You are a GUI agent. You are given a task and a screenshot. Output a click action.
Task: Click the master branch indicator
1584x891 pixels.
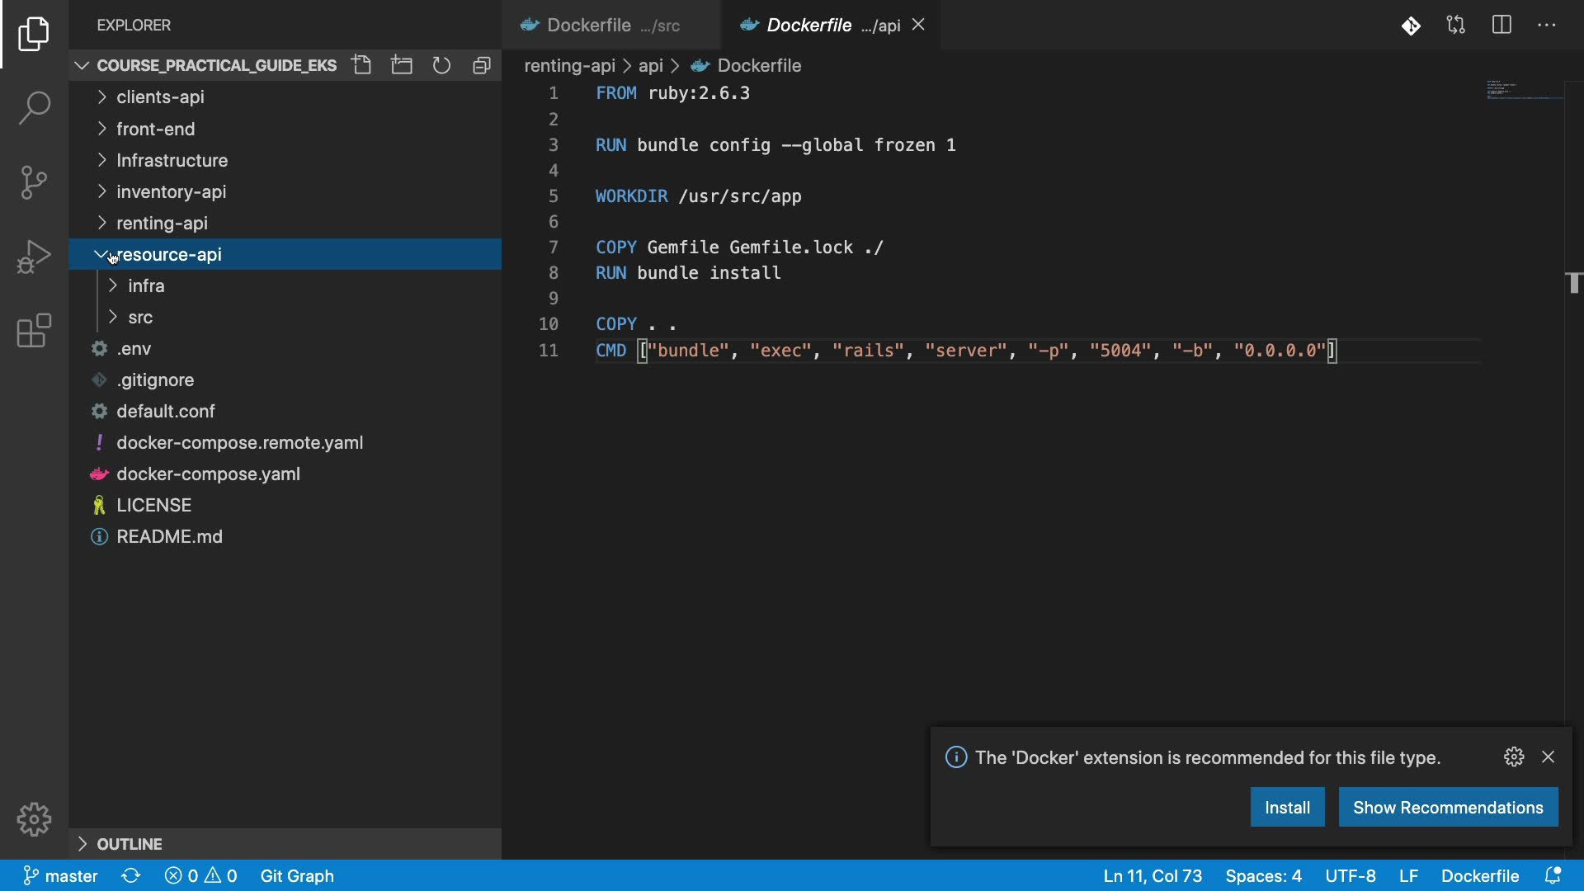tap(61, 876)
